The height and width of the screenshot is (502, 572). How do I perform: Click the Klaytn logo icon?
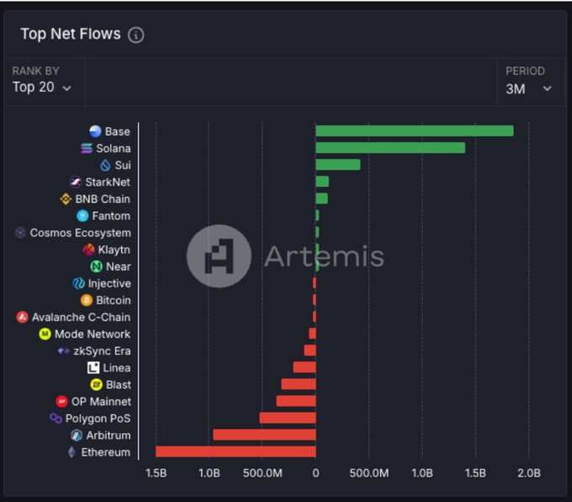click(88, 250)
